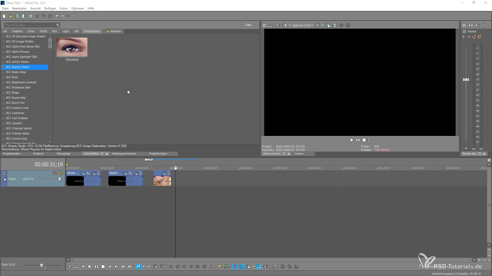Switch to the Übergänge tab

pyautogui.click(x=63, y=154)
